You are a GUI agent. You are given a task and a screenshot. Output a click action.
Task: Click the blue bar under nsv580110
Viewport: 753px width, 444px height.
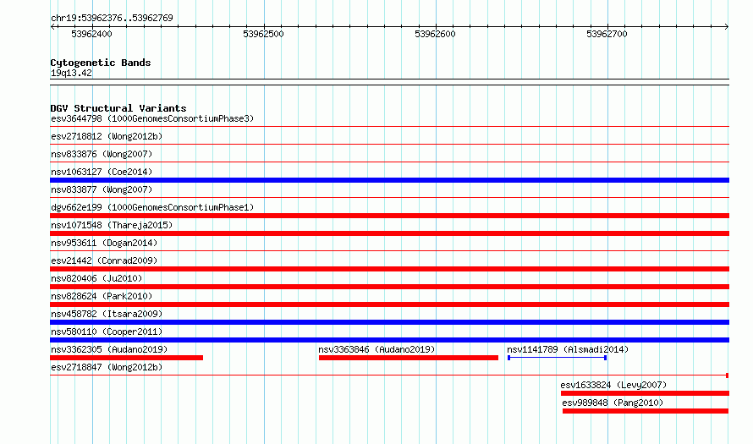[389, 340]
